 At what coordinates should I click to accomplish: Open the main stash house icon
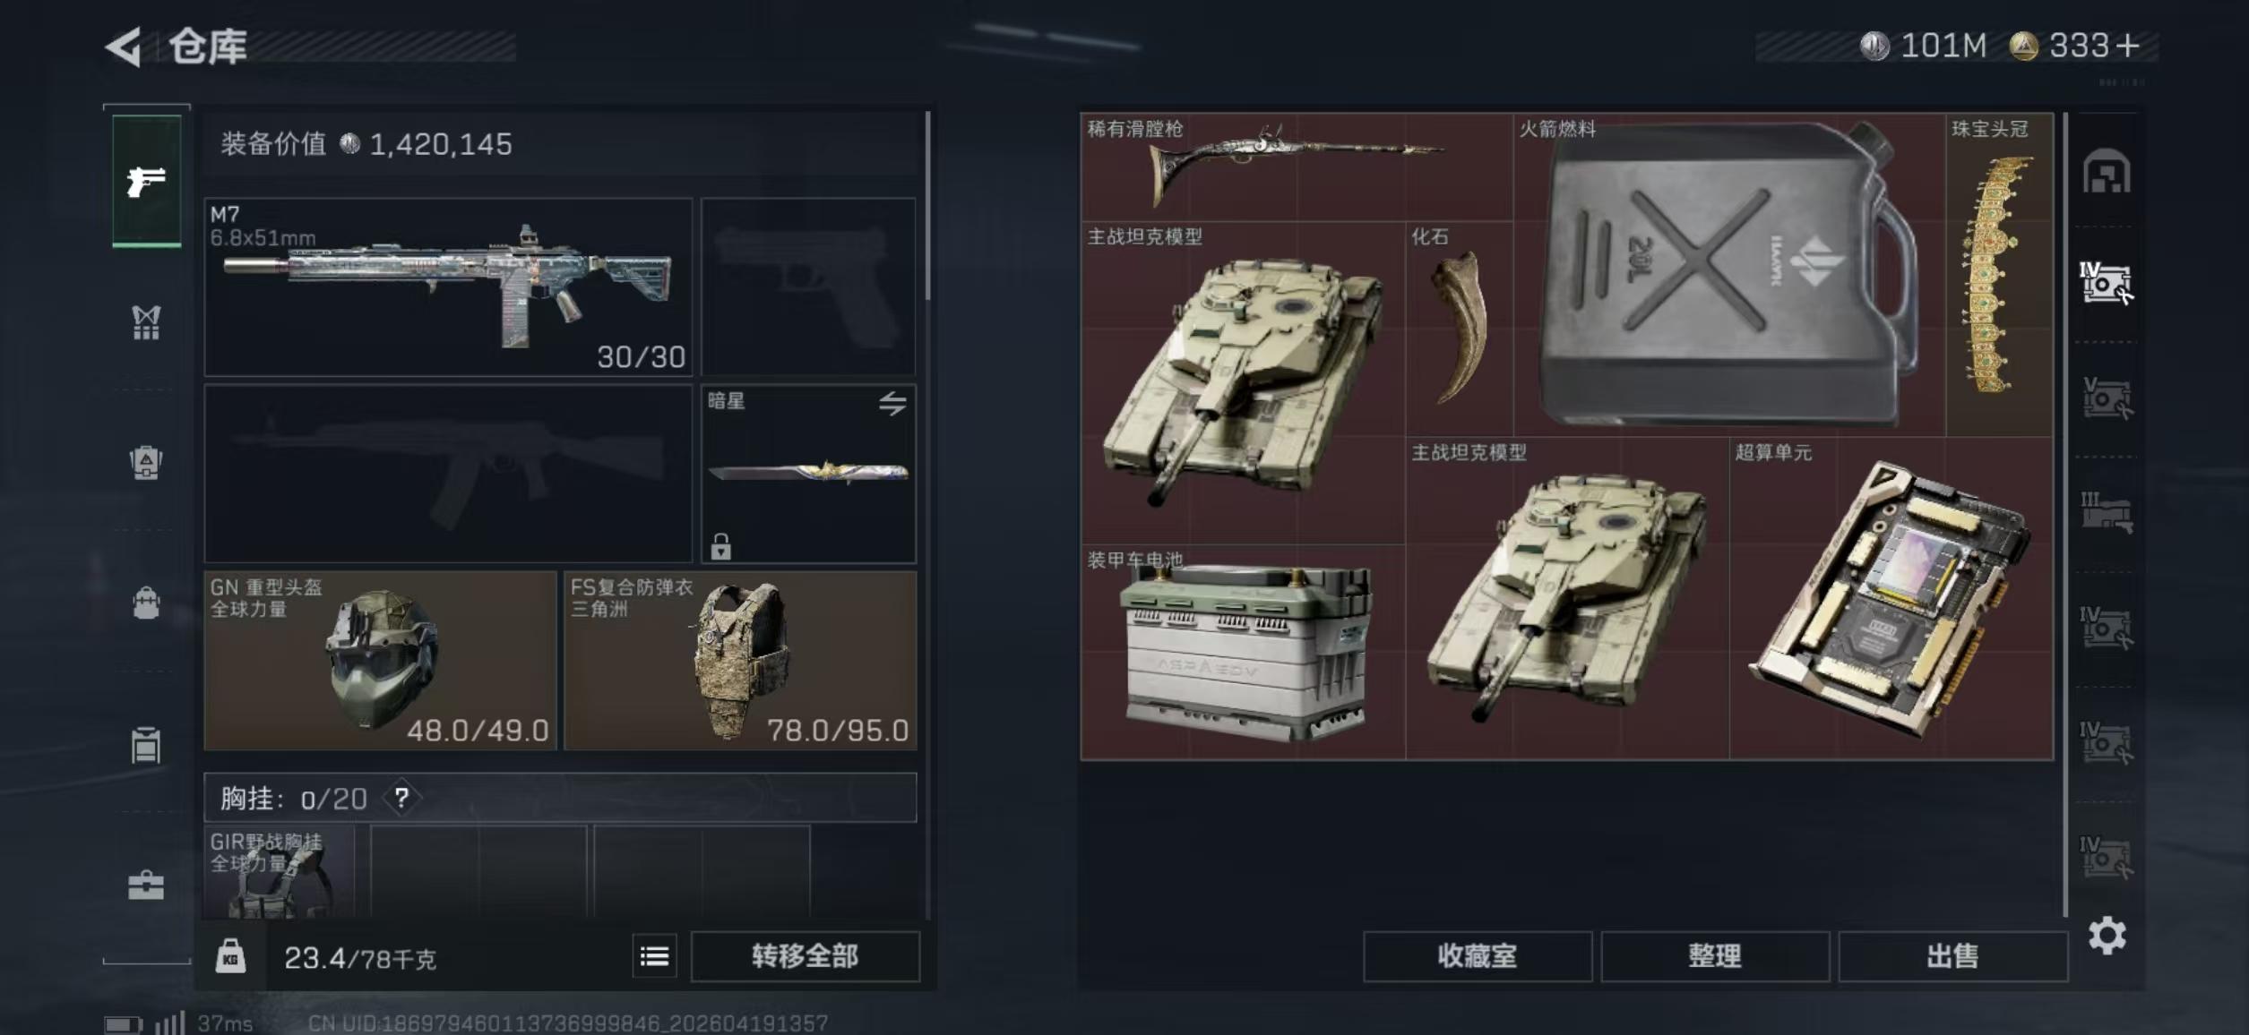click(x=2107, y=172)
